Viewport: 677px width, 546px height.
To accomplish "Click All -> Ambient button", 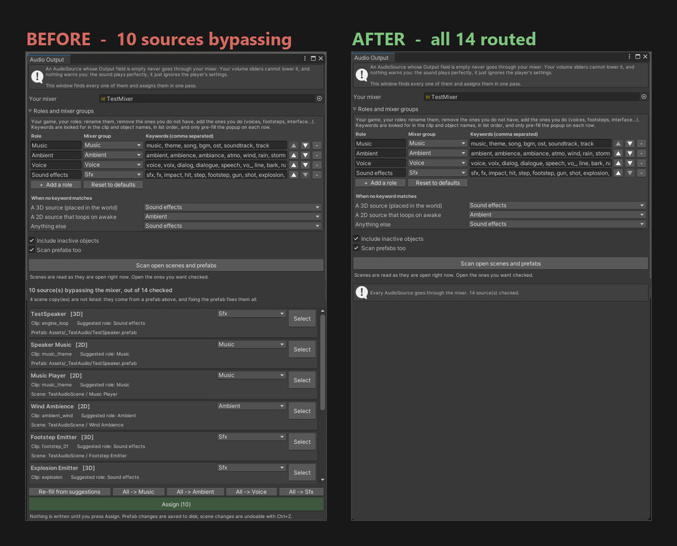I will coord(195,491).
